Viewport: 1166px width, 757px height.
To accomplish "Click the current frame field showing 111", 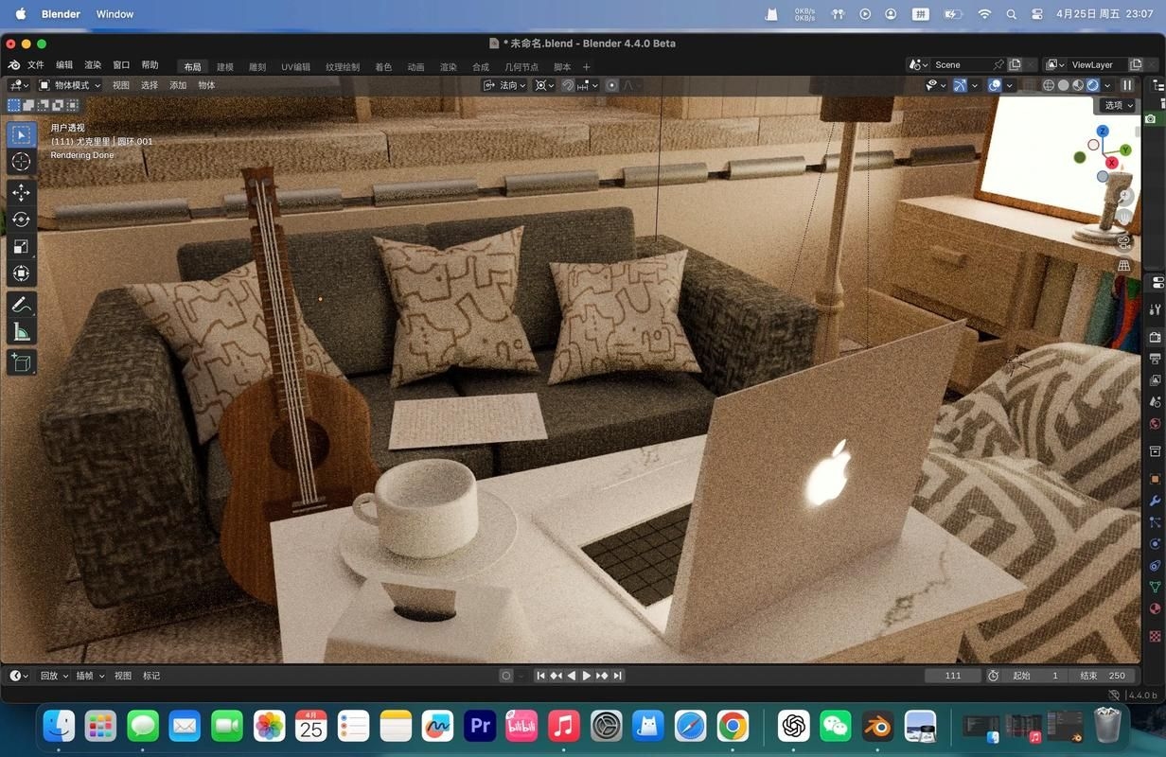I will (953, 676).
